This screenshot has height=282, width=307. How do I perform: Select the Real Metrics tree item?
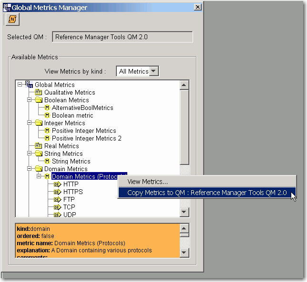61,146
